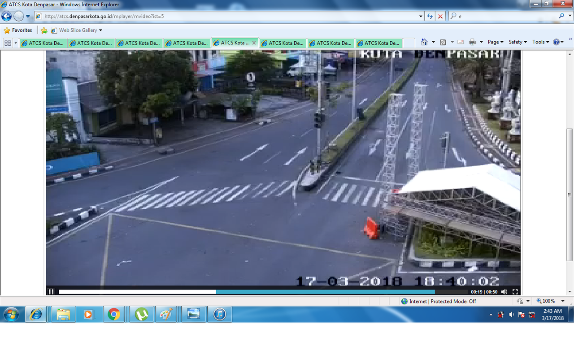This screenshot has width=574, height=346.
Task: Click the 00:19 | 00:50 time display
Action: (484, 292)
